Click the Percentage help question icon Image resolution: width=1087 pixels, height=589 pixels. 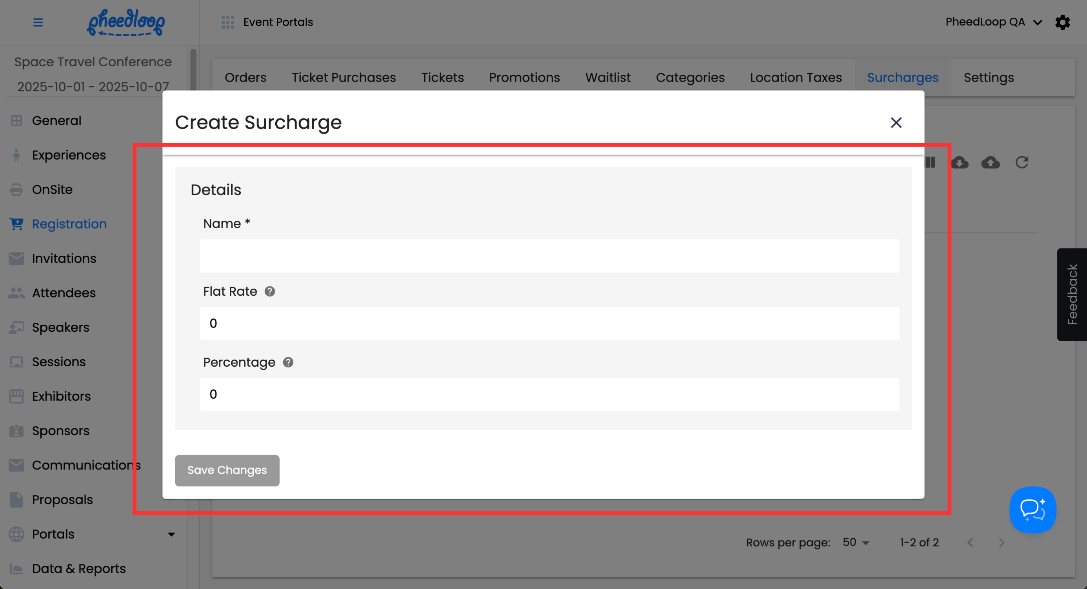tap(288, 362)
